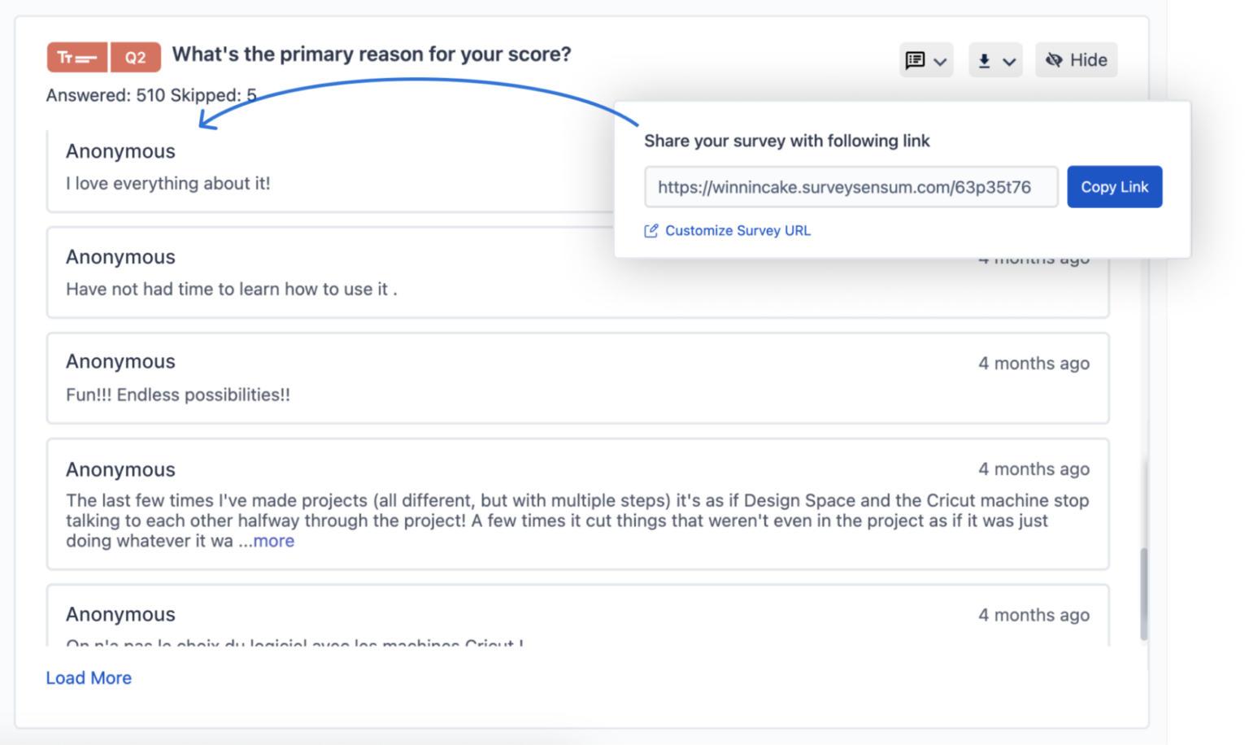Toggle visibility of this survey question
The image size is (1249, 745).
pos(1076,59)
